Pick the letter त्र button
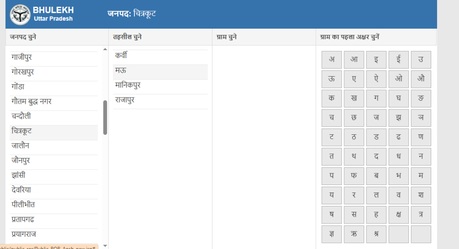The width and height of the screenshot is (459, 249). (x=420, y=215)
